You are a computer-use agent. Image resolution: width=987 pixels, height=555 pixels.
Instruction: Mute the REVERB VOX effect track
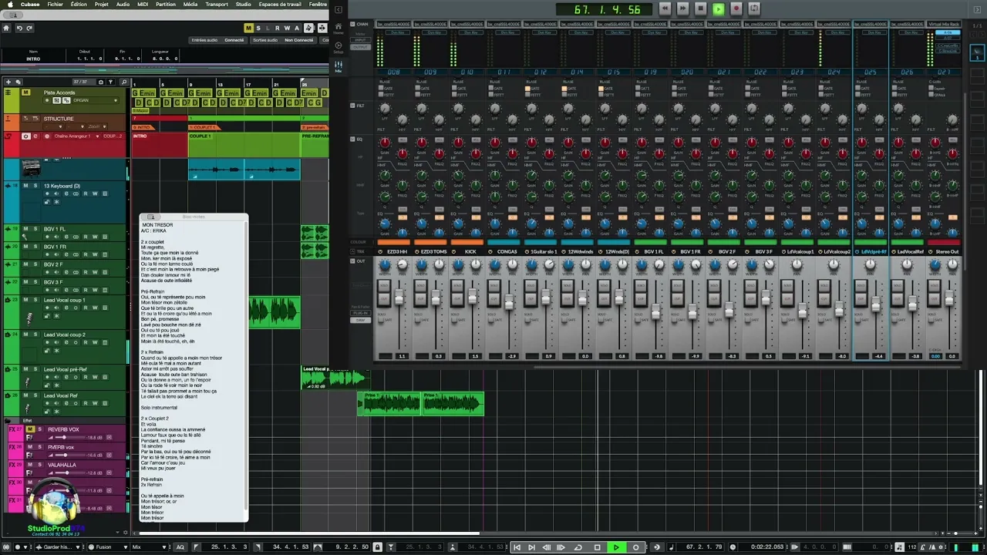point(30,429)
